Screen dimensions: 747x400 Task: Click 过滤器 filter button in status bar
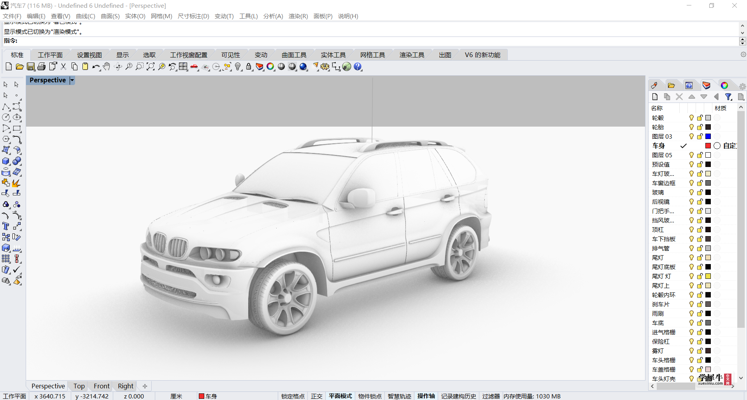pyautogui.click(x=491, y=396)
